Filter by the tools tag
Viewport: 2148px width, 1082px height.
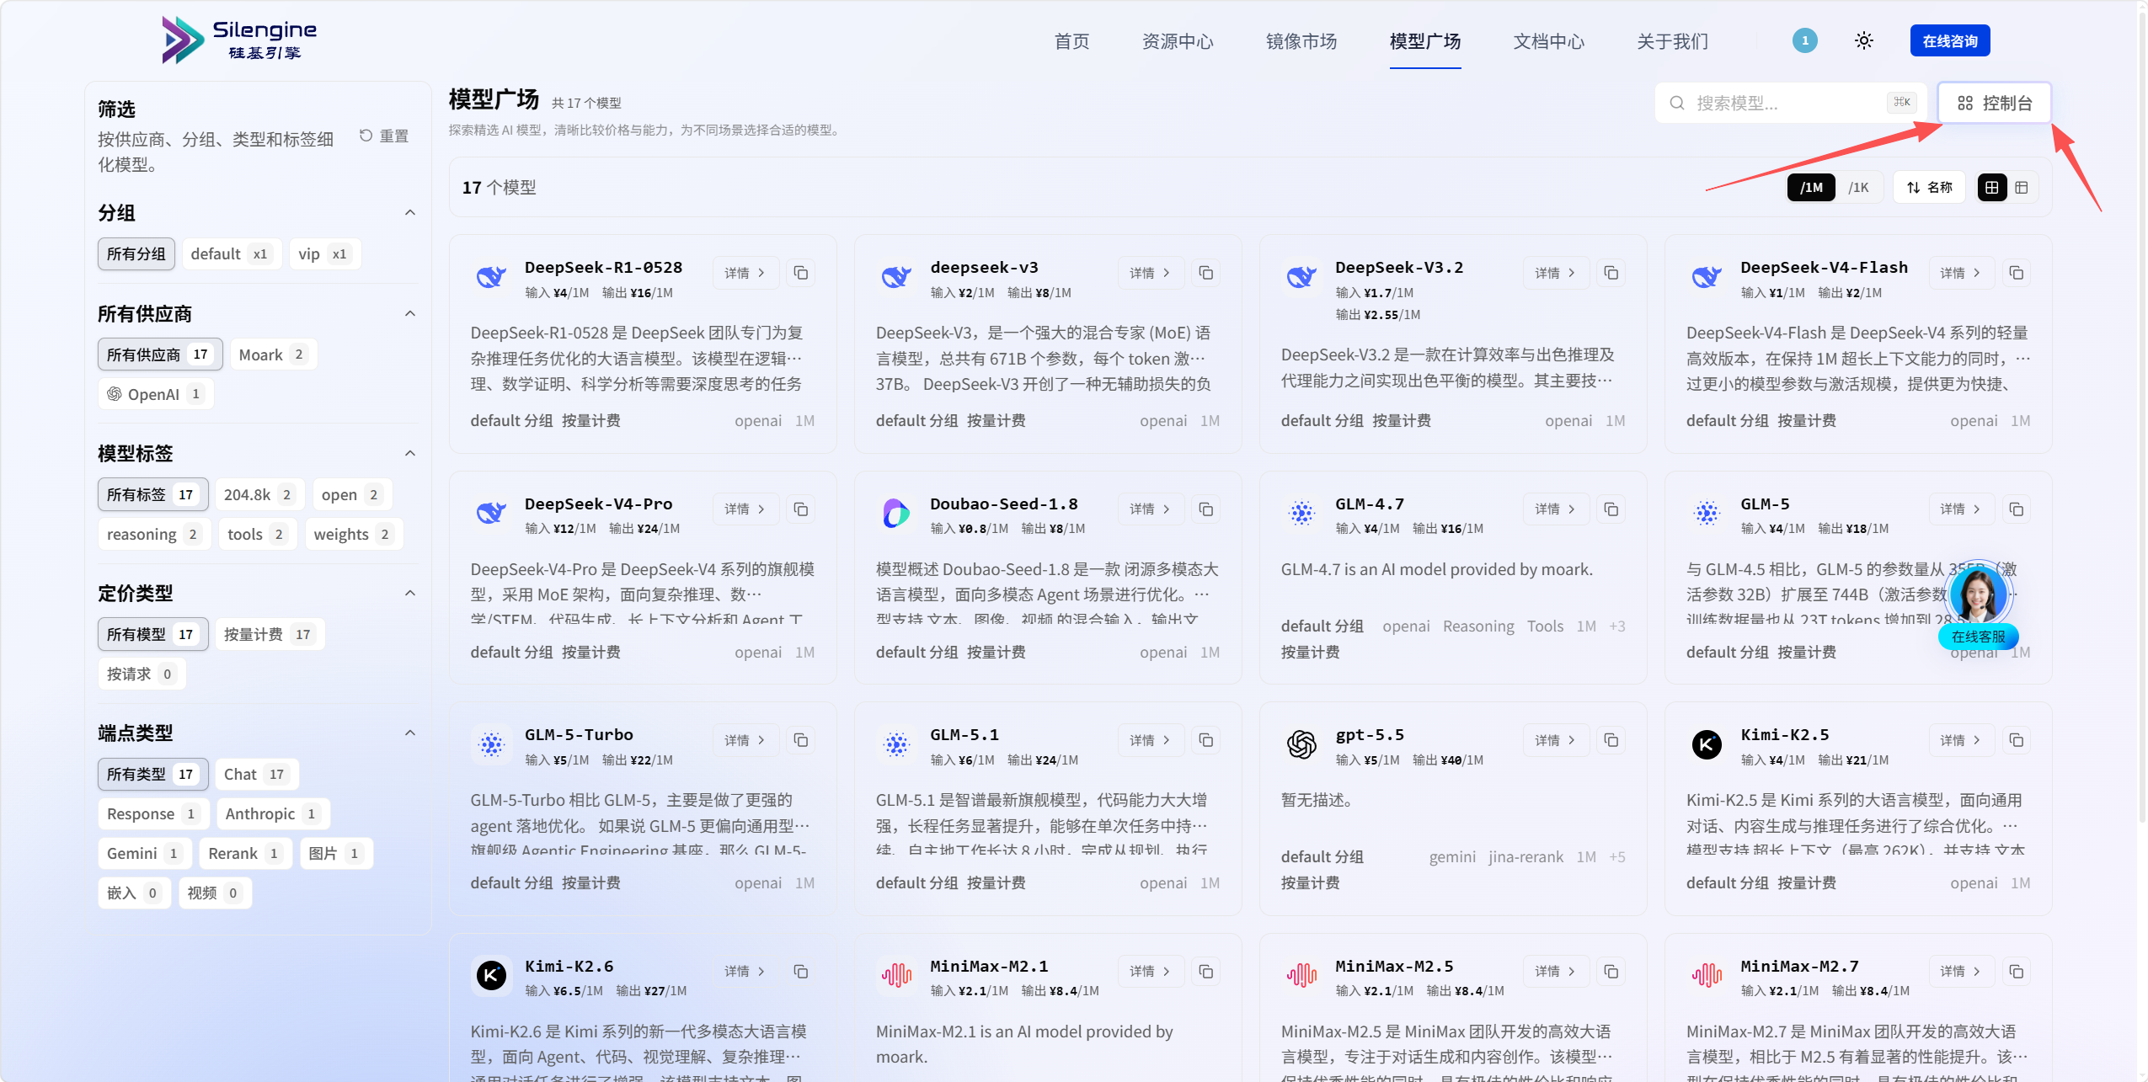point(257,534)
